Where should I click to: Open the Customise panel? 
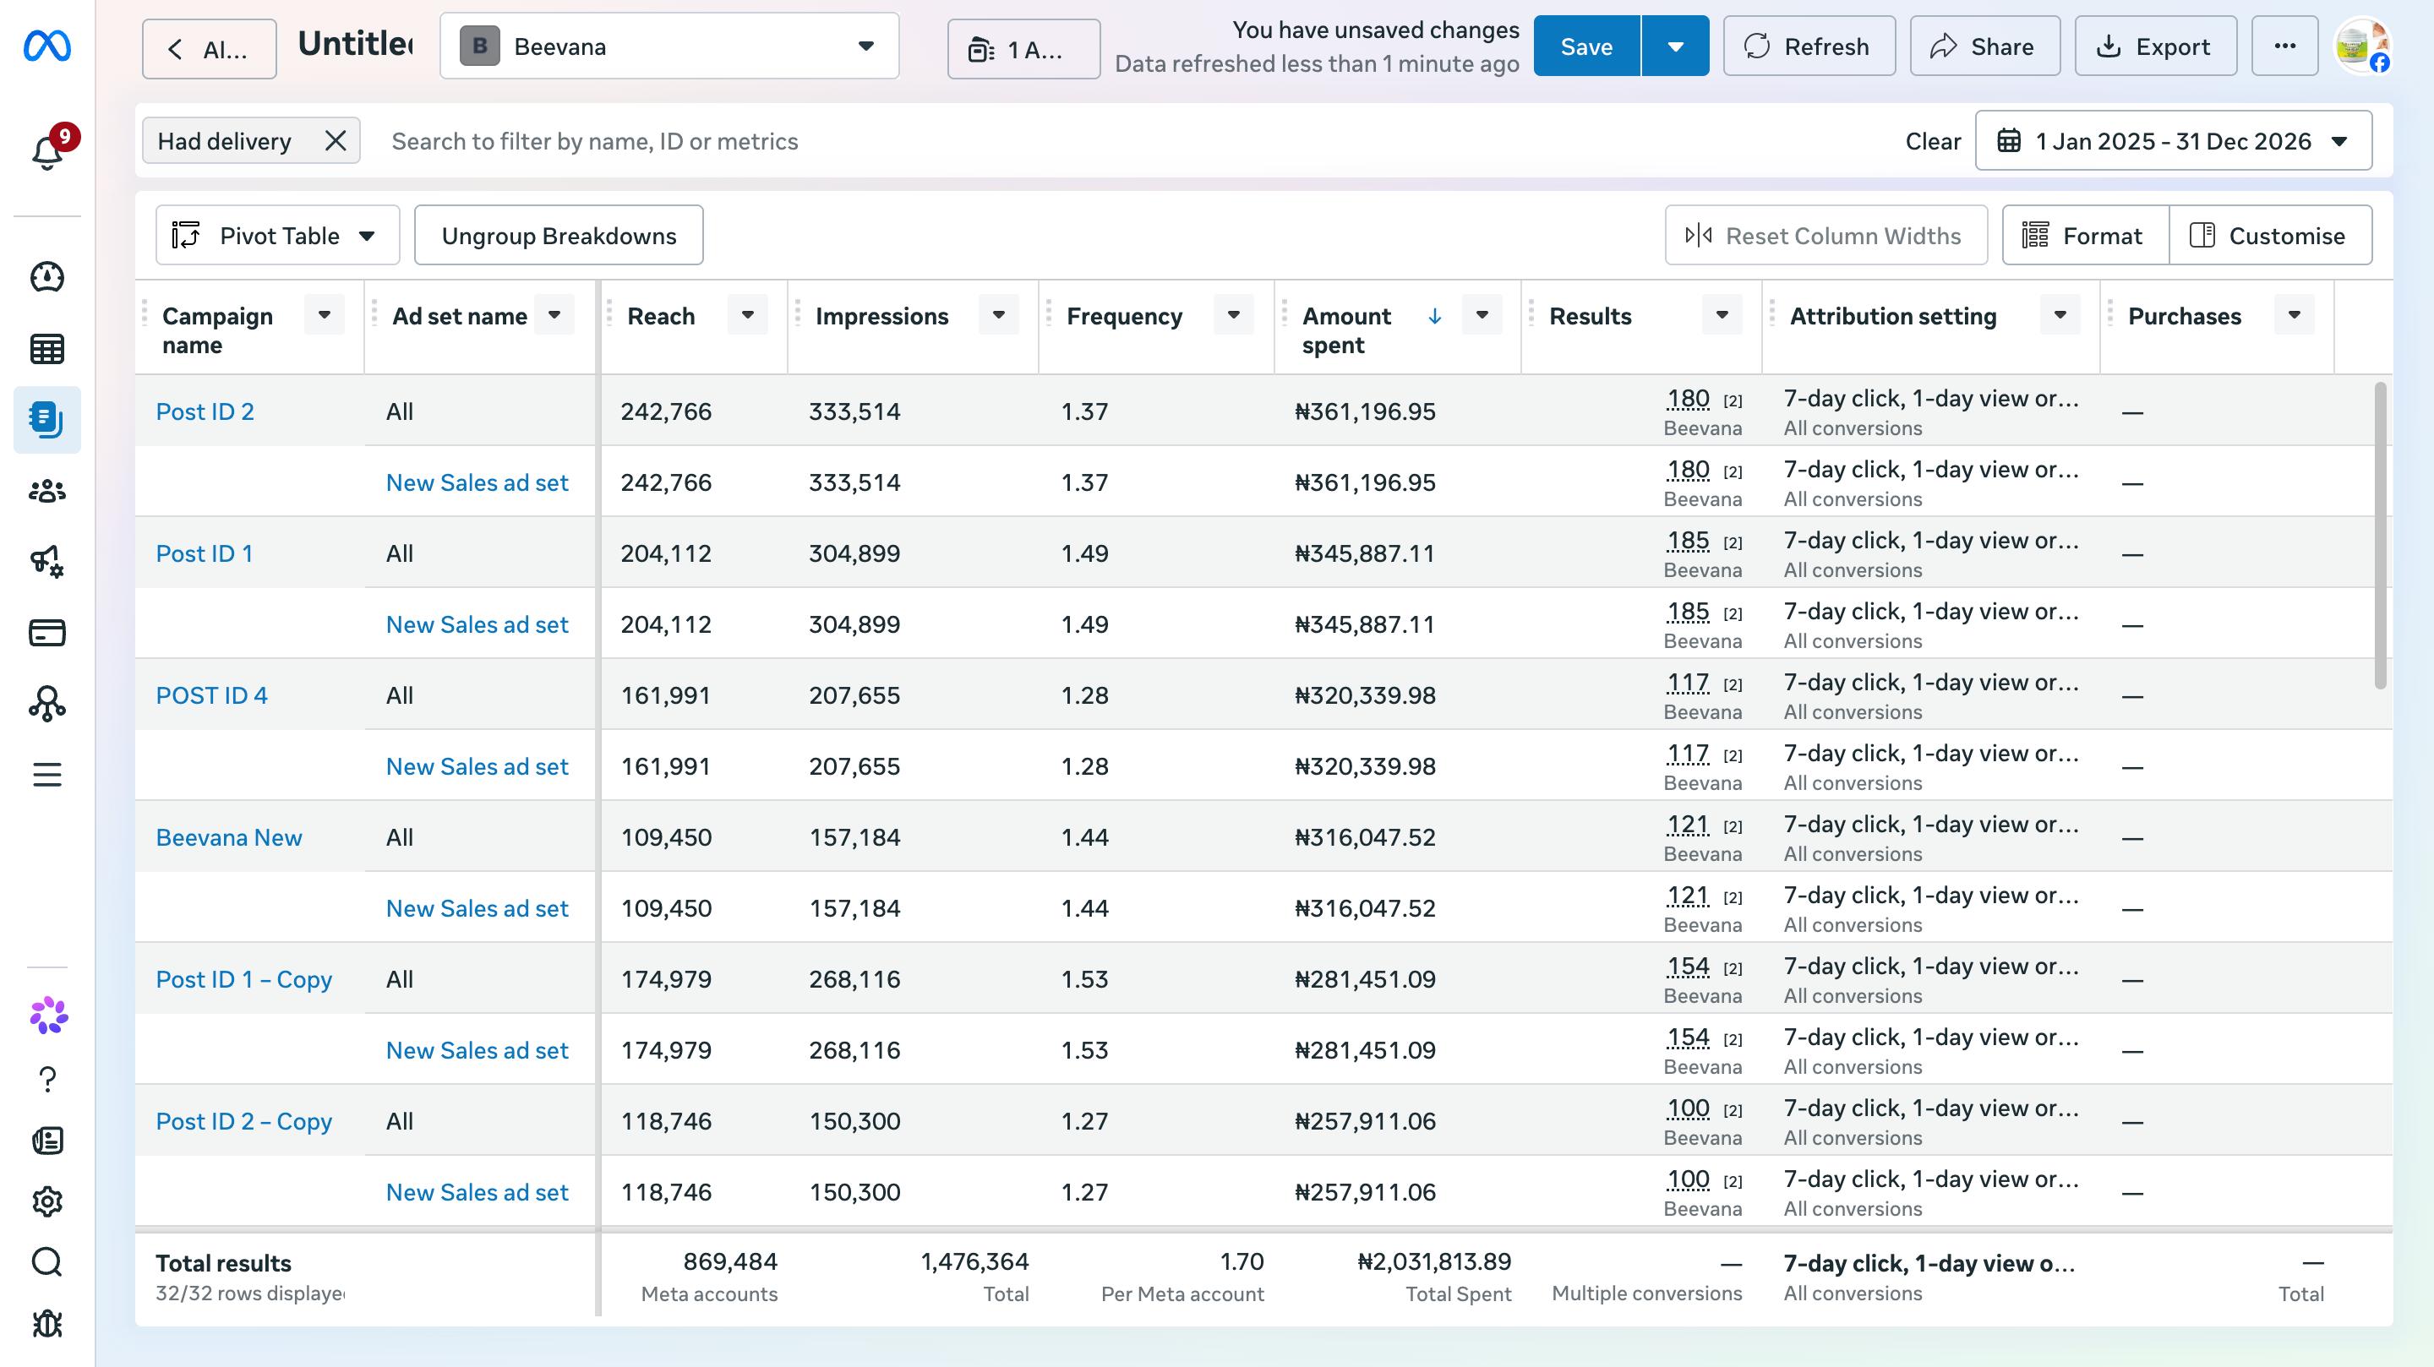pos(2271,235)
